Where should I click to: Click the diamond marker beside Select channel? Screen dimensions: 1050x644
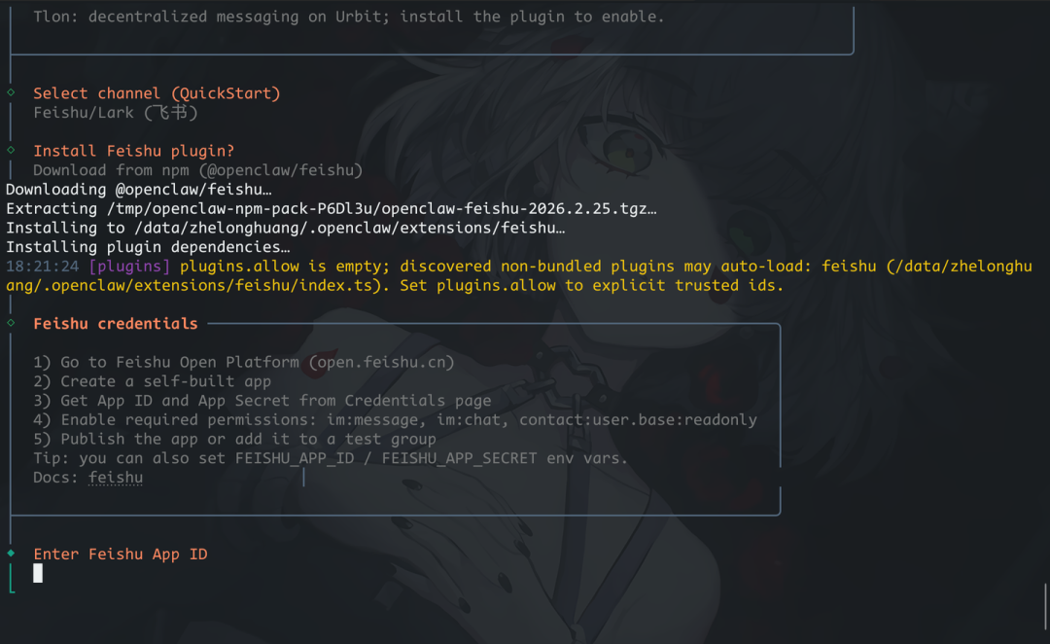pos(11,92)
